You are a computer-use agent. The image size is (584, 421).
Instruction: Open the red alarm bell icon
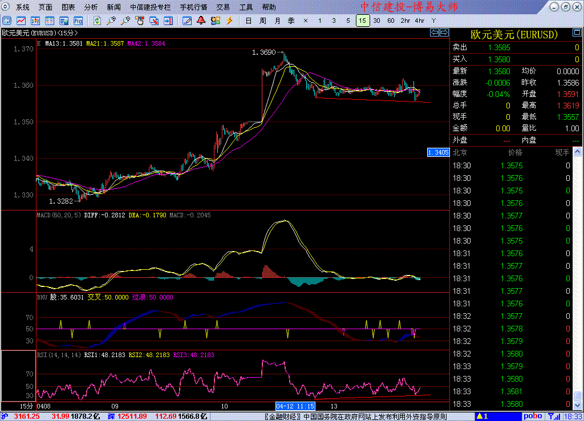point(201,21)
